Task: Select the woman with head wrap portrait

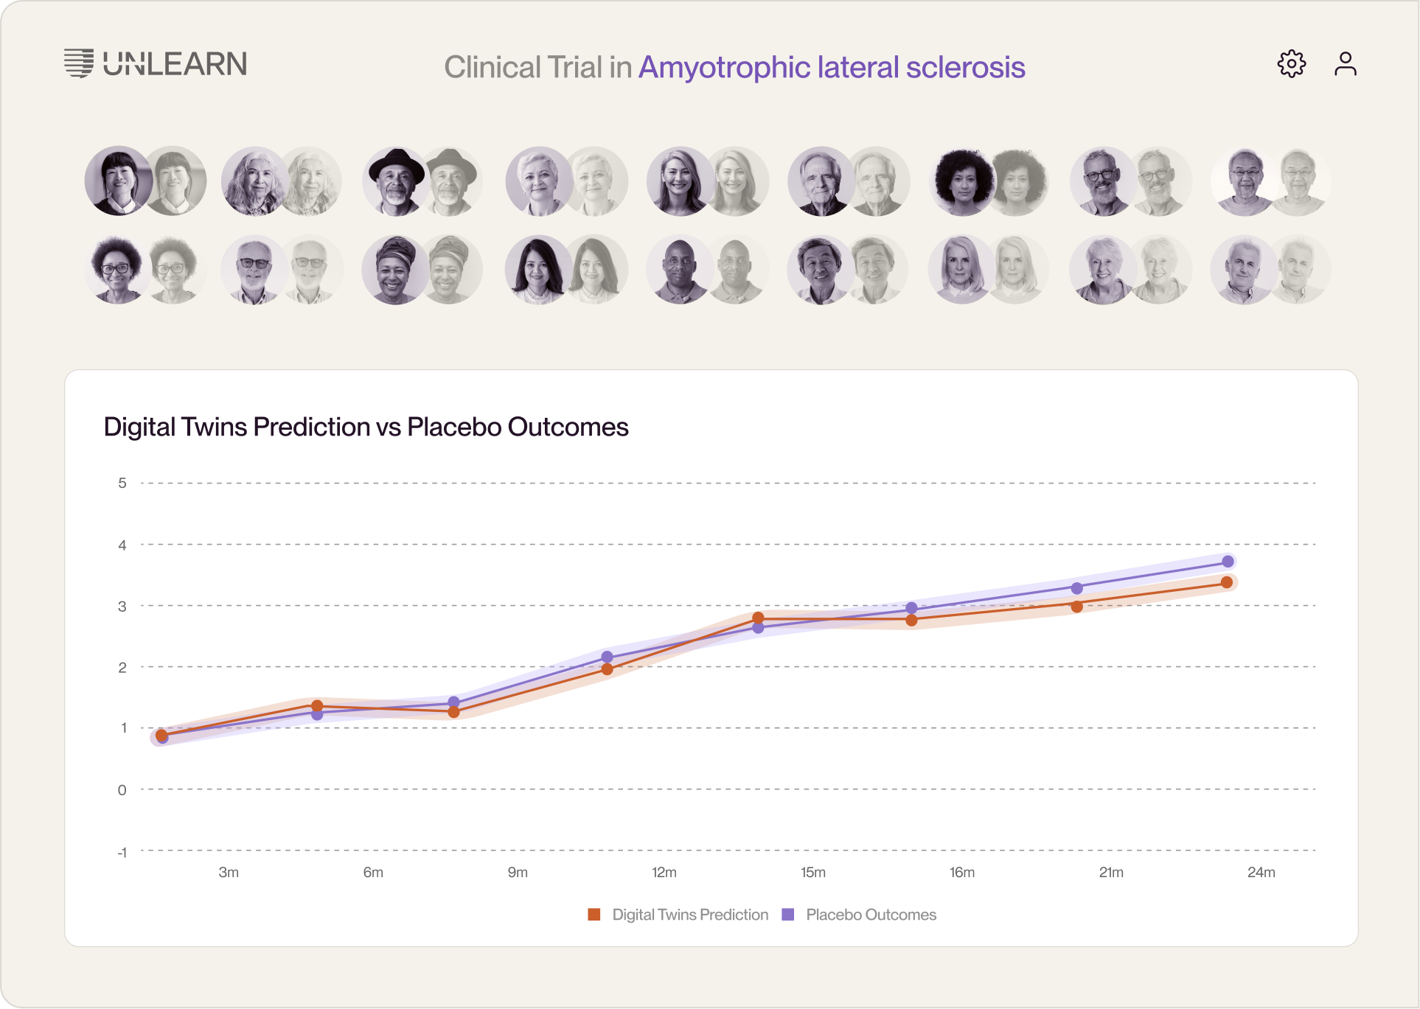Action: tap(396, 270)
